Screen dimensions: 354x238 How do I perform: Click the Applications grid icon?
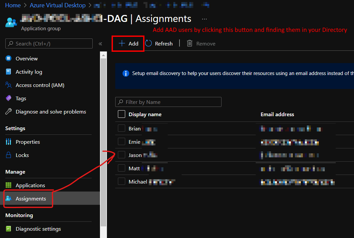click(8, 185)
